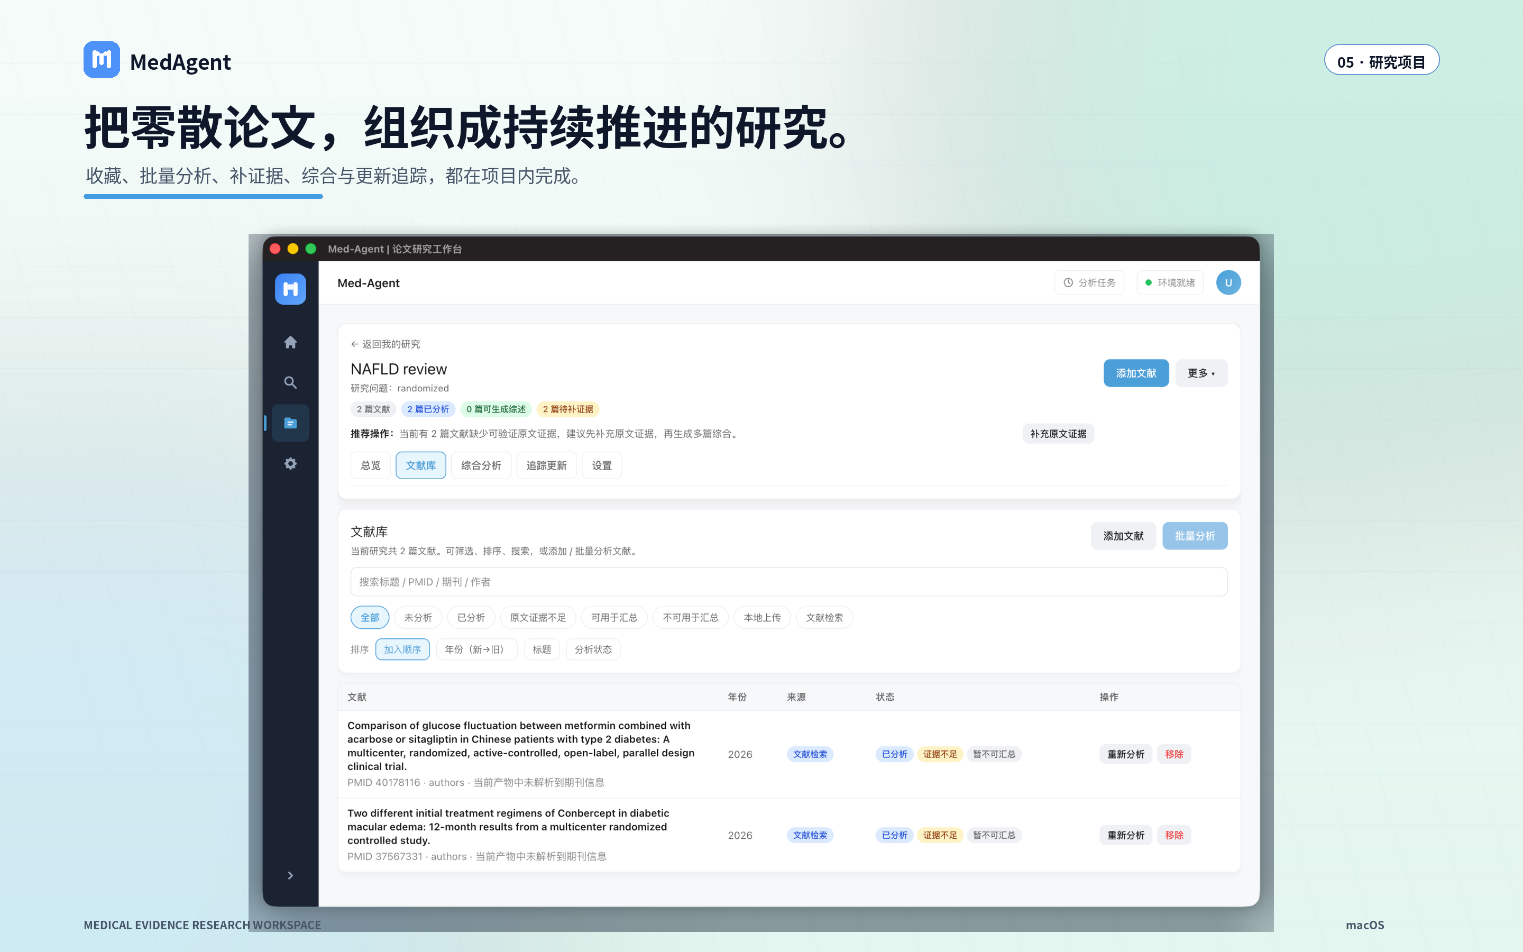Image resolution: width=1523 pixels, height=952 pixels.
Task: Click 暂不可汇总 tag of the Conbercept paper
Action: coord(994,835)
